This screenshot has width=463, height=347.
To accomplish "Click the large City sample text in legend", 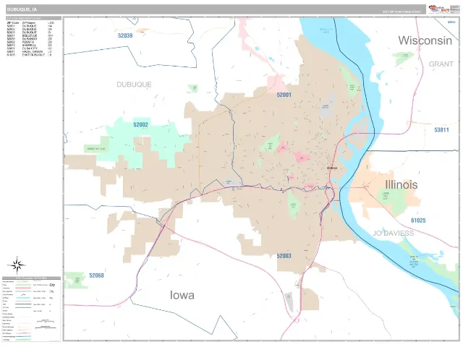I will click(x=52, y=285).
